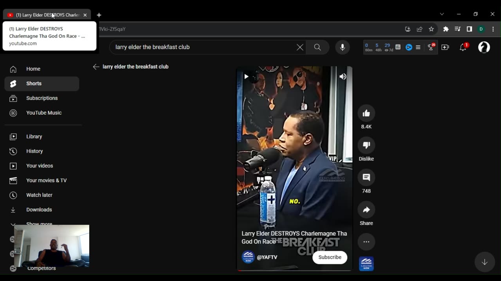Open the trophy icon with 25 badge
The height and width of the screenshot is (281, 501).
[431, 47]
